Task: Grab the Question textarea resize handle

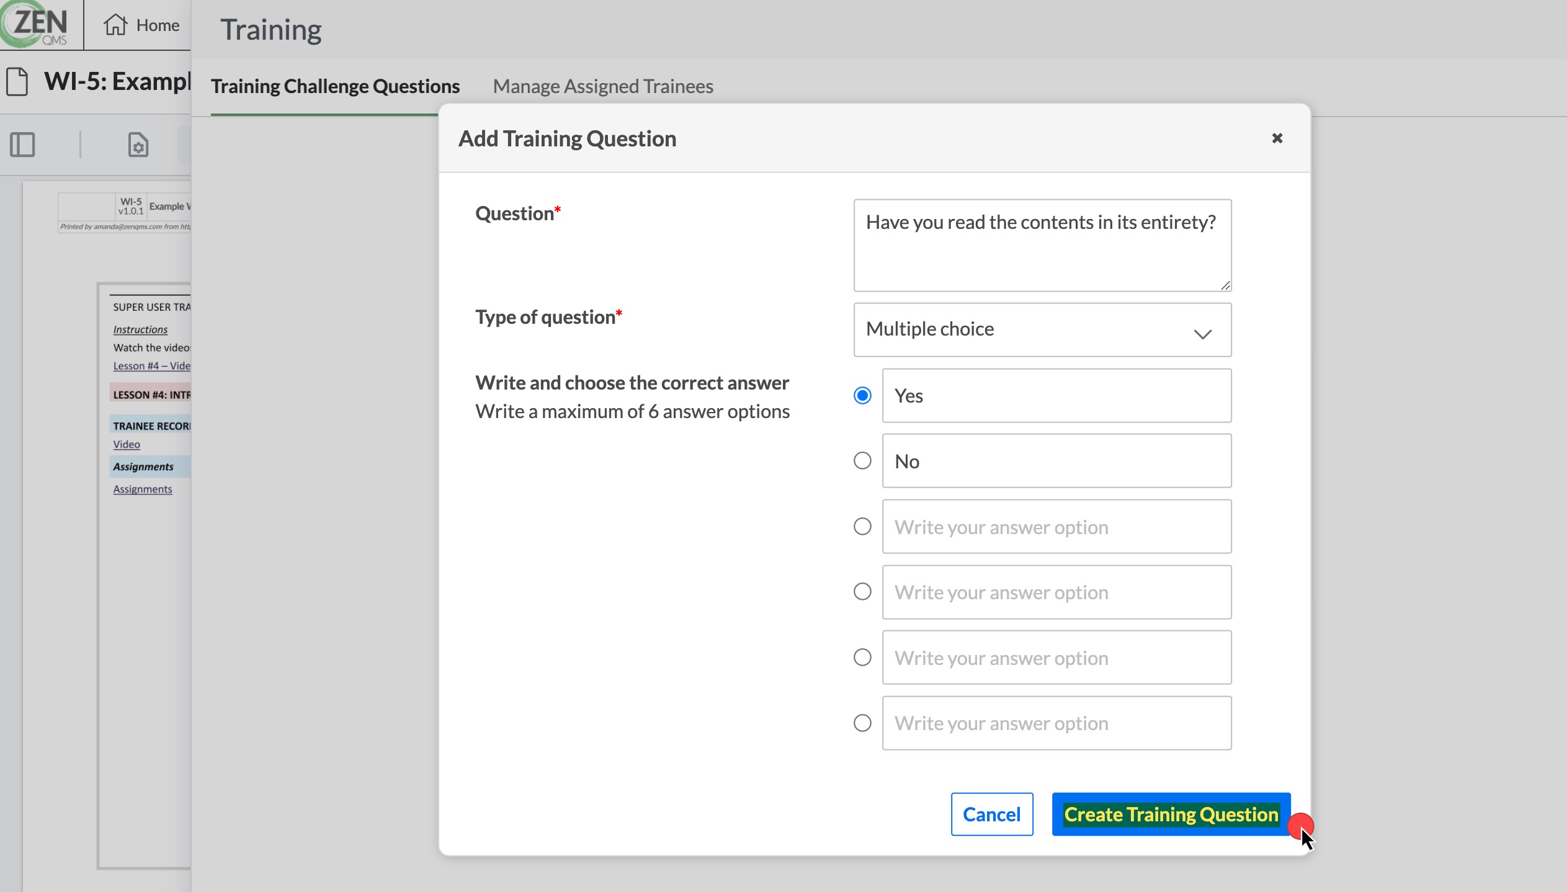Action: (1225, 285)
